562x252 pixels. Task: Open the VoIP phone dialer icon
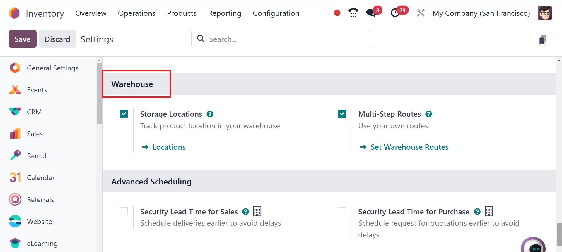[353, 13]
